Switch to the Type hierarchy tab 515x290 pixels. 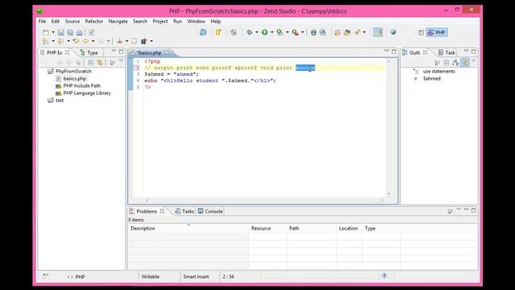coord(89,52)
